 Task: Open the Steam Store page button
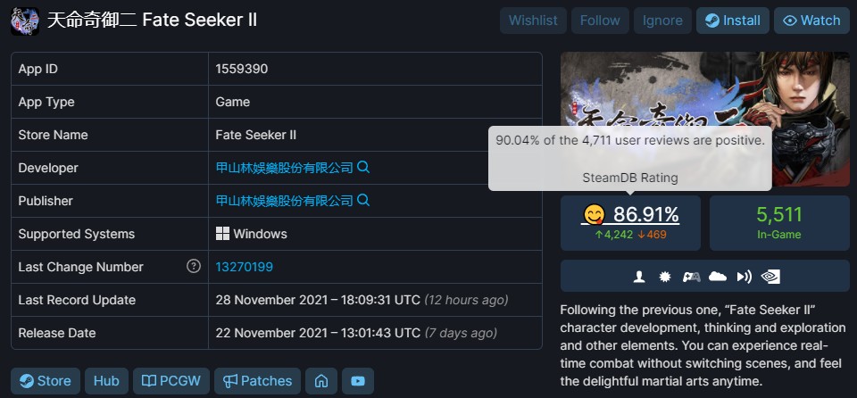(46, 381)
